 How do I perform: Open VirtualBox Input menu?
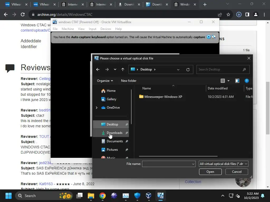pos(93,29)
